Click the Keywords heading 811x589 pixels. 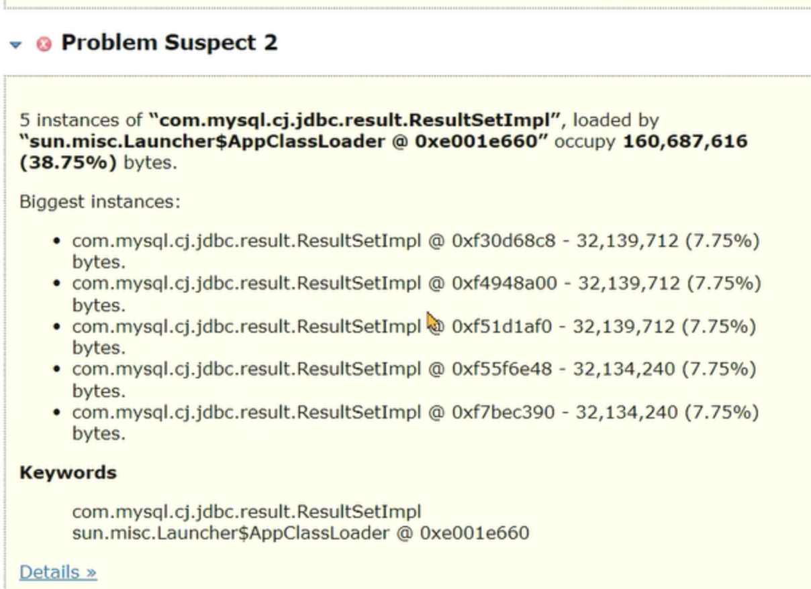click(x=67, y=472)
